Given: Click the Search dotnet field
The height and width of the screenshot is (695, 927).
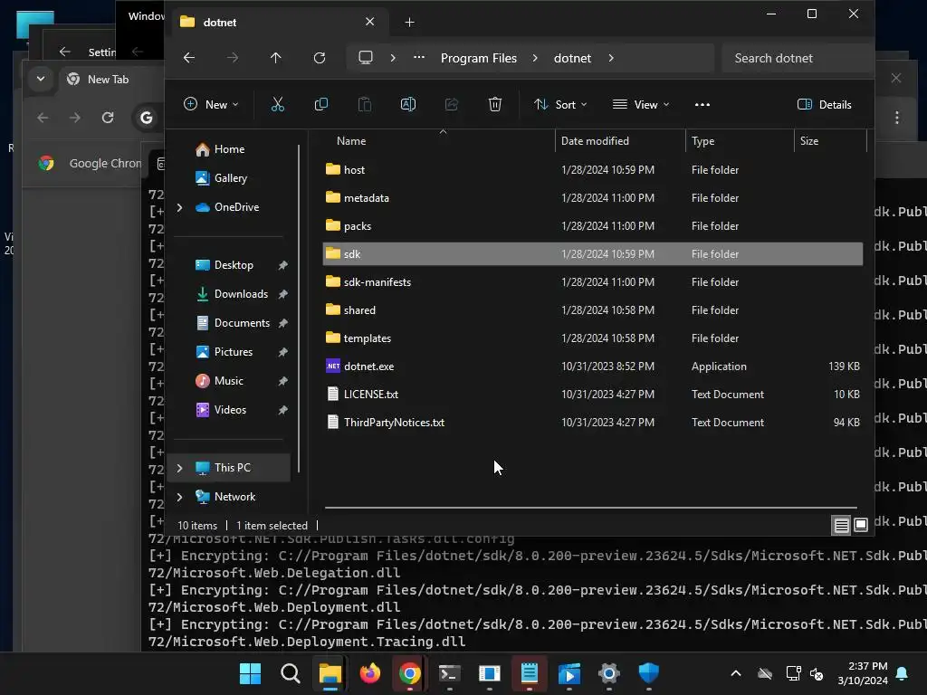Looking at the screenshot, I should click(x=797, y=58).
